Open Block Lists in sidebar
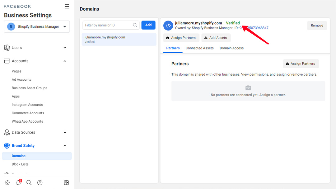This screenshot has height=189, width=336. tap(20, 164)
